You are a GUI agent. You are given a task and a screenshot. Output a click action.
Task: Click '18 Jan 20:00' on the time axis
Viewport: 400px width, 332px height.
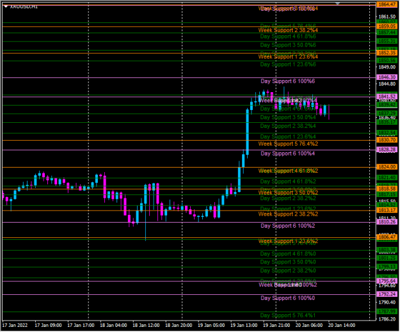179,326
